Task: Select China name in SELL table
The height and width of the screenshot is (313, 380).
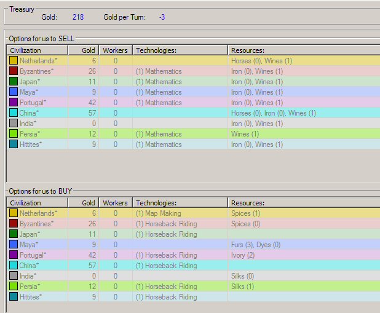Action: 29,113
